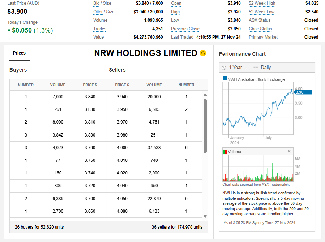Click the yellow alert bell icon
325x242 pixels.
(x=203, y=53)
